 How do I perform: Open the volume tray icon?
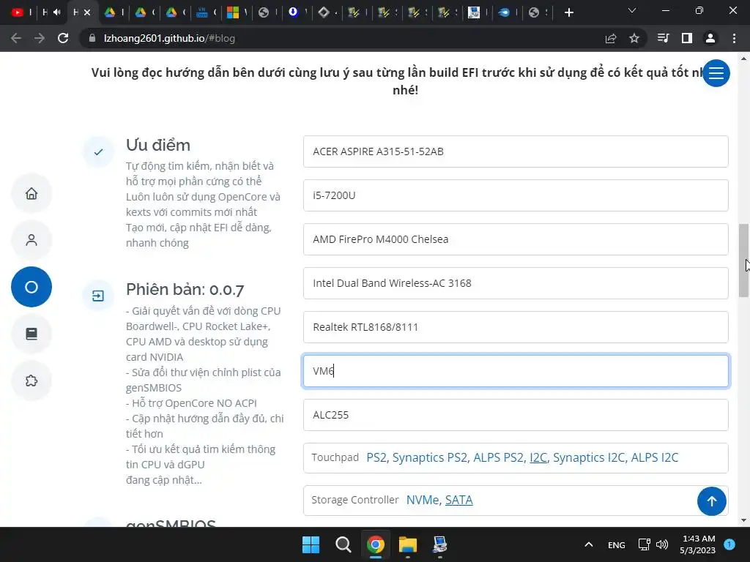coord(662,544)
